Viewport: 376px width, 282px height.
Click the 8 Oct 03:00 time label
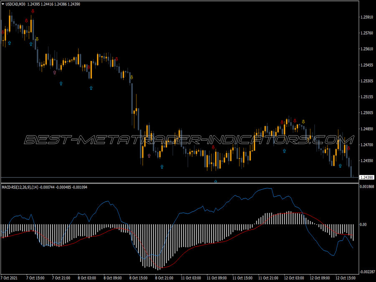tap(87, 278)
